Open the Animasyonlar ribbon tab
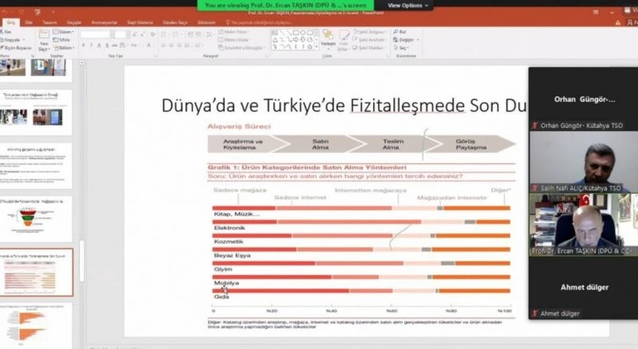Screen dimensions: 638x349 click(104, 22)
